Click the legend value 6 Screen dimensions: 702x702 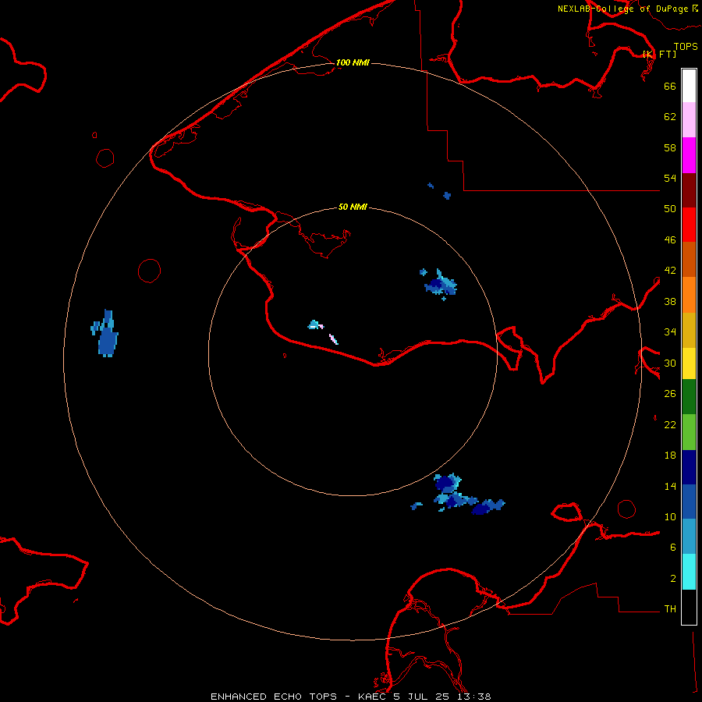click(x=673, y=547)
